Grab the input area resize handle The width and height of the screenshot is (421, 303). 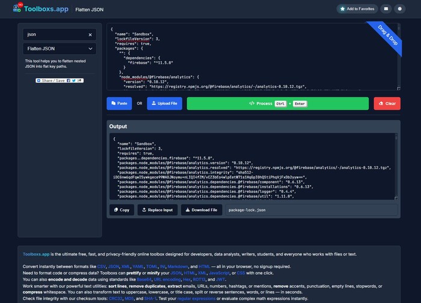coord(398,88)
